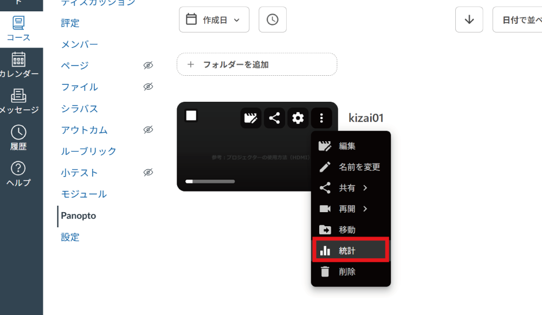The height and width of the screenshot is (315, 542).
Task: Click the clock icon next to 作成日
Action: click(272, 19)
